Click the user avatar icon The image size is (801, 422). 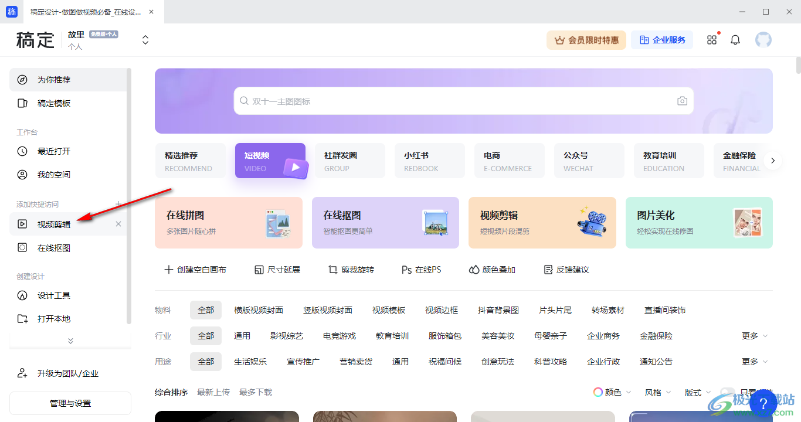pyautogui.click(x=763, y=40)
